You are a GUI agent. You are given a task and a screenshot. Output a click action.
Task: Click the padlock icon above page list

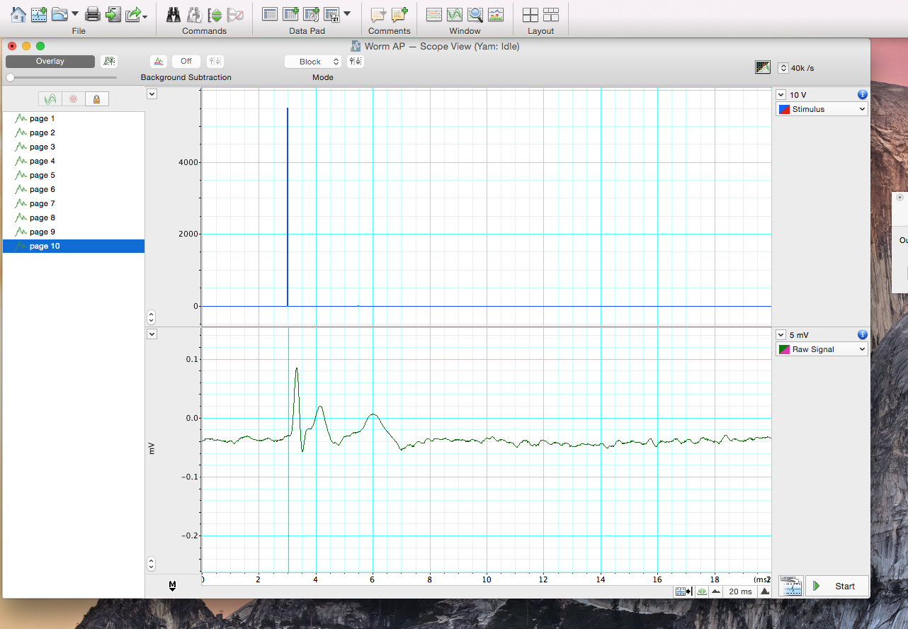(x=96, y=99)
